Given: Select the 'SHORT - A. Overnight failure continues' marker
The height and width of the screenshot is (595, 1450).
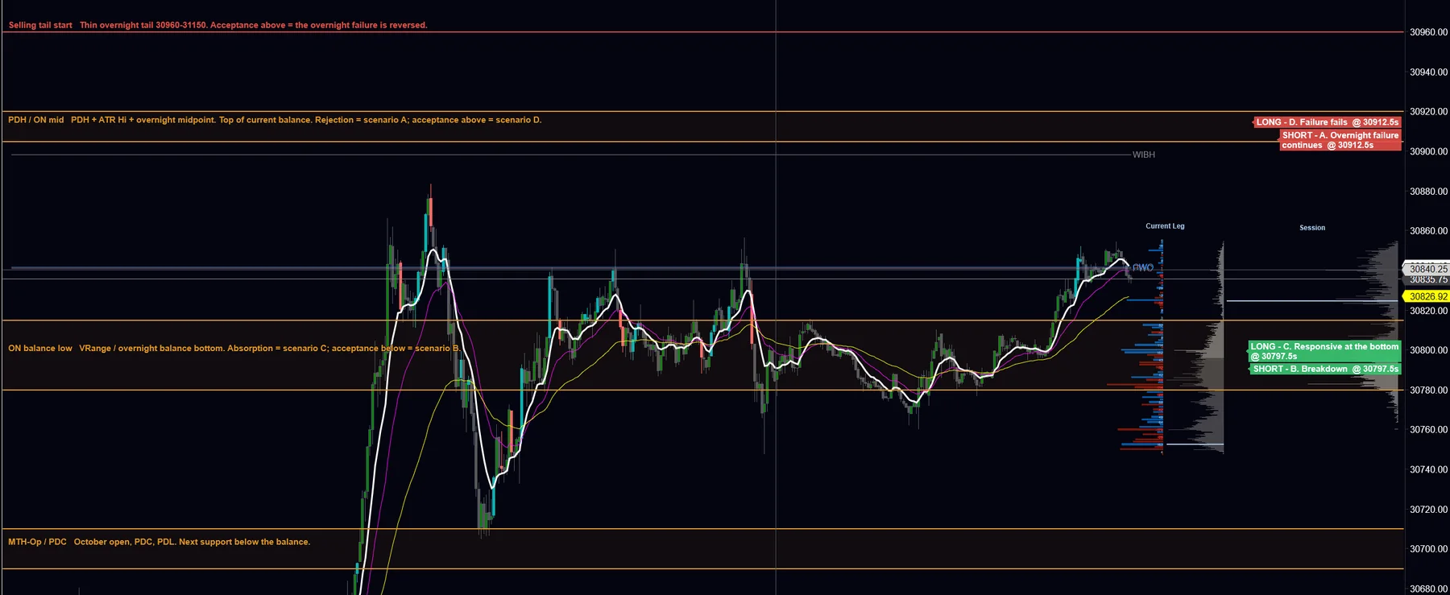Looking at the screenshot, I should click(x=1340, y=140).
